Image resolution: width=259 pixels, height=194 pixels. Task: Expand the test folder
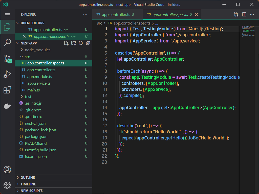28,96
